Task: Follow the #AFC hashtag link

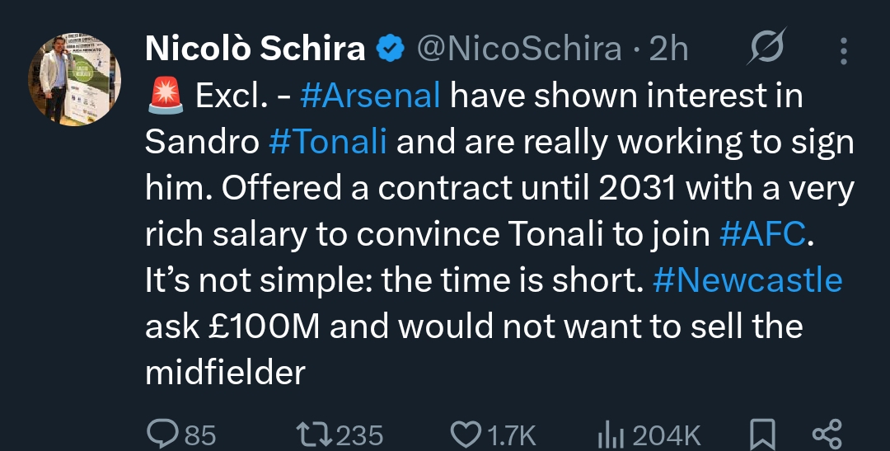Action: (761, 236)
